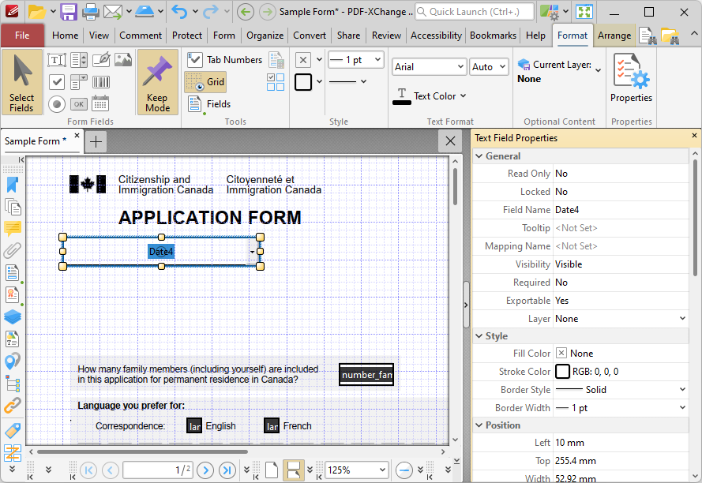The height and width of the screenshot is (483, 702).
Task: Click the Redo arrow icon
Action: point(210,12)
